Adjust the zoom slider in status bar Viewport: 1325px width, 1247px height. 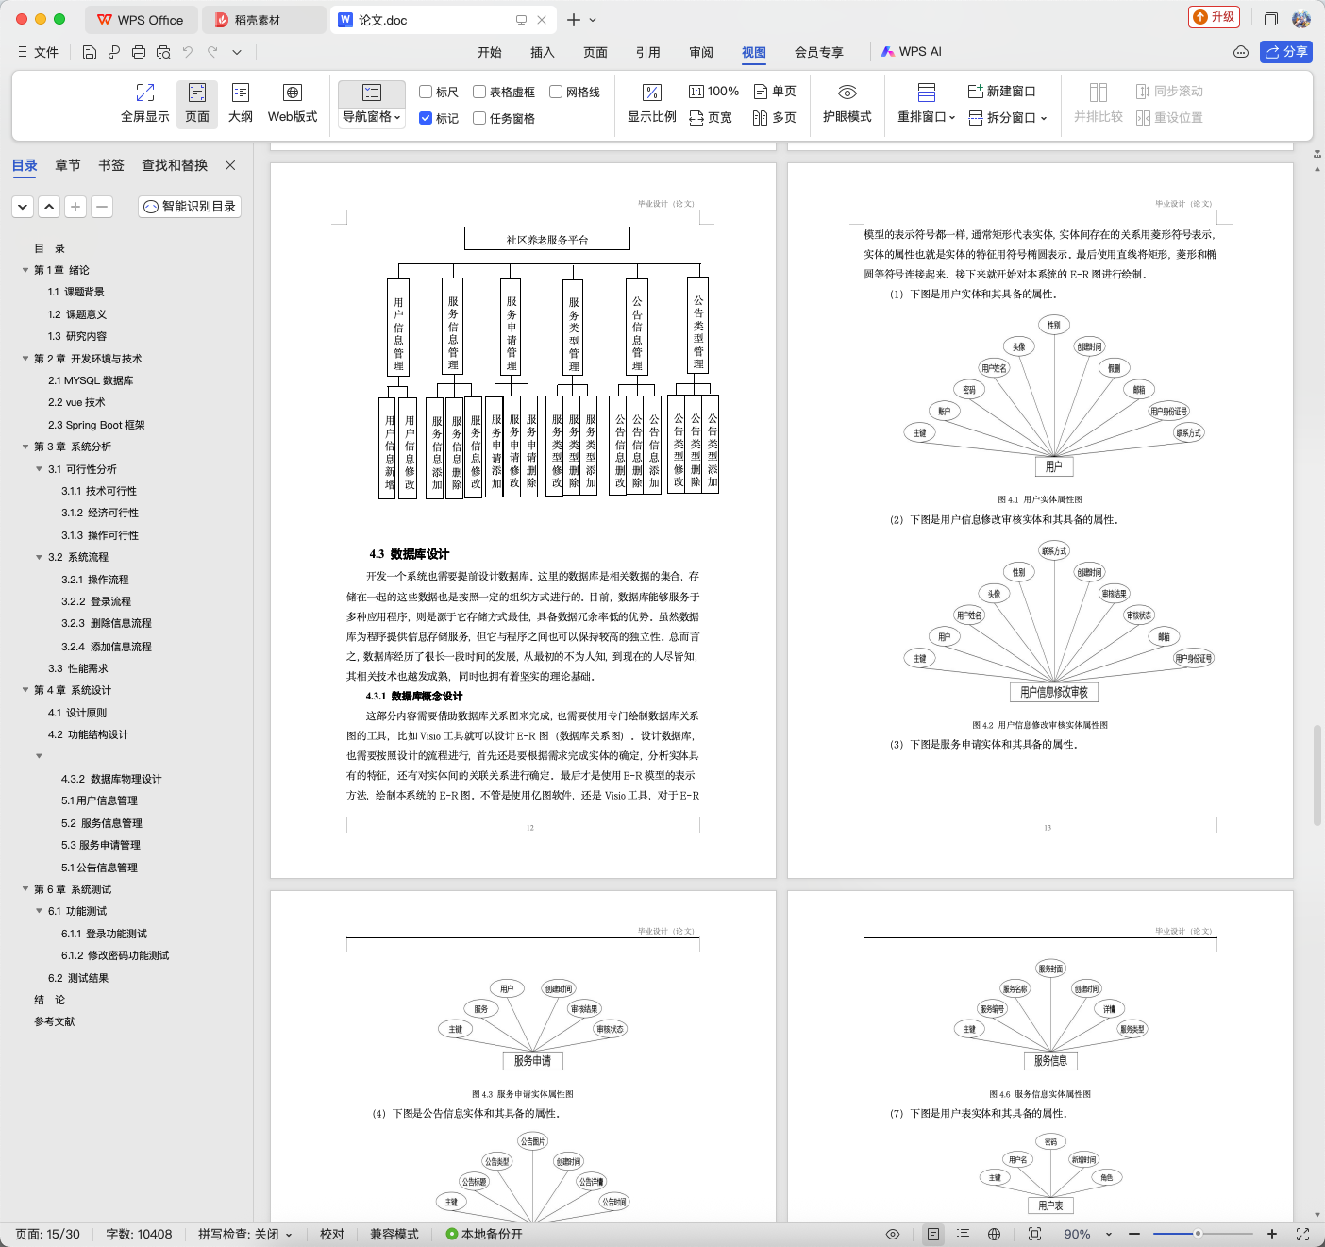1198,1234
